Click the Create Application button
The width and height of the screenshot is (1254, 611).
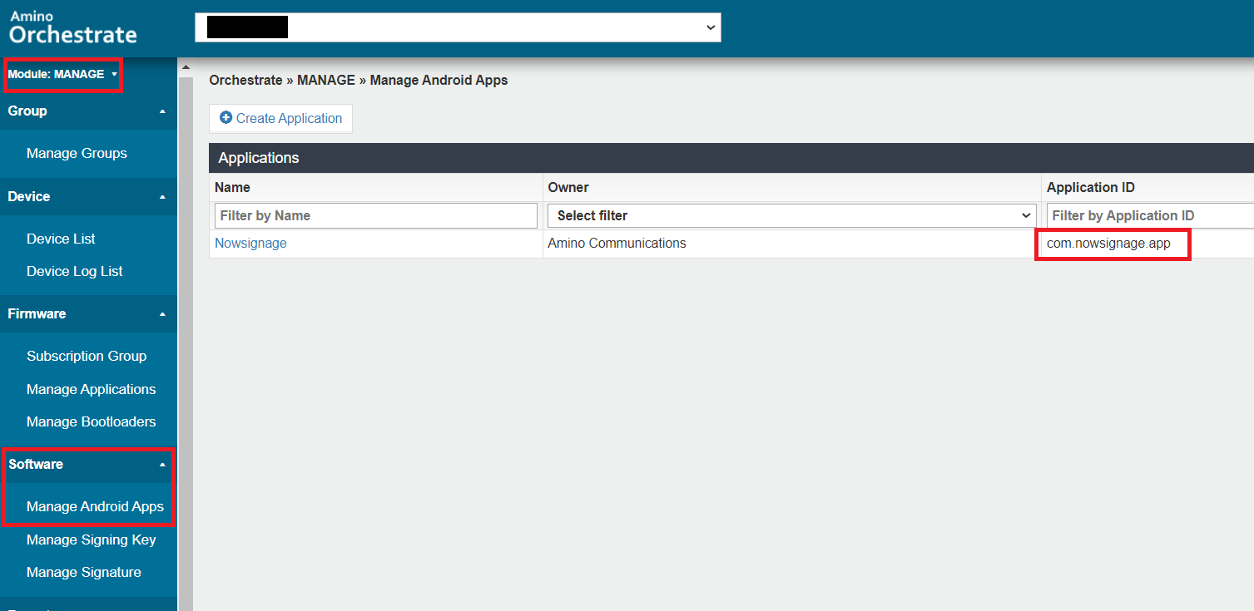[x=280, y=118]
